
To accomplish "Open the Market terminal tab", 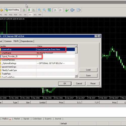I will tap(17, 119).
